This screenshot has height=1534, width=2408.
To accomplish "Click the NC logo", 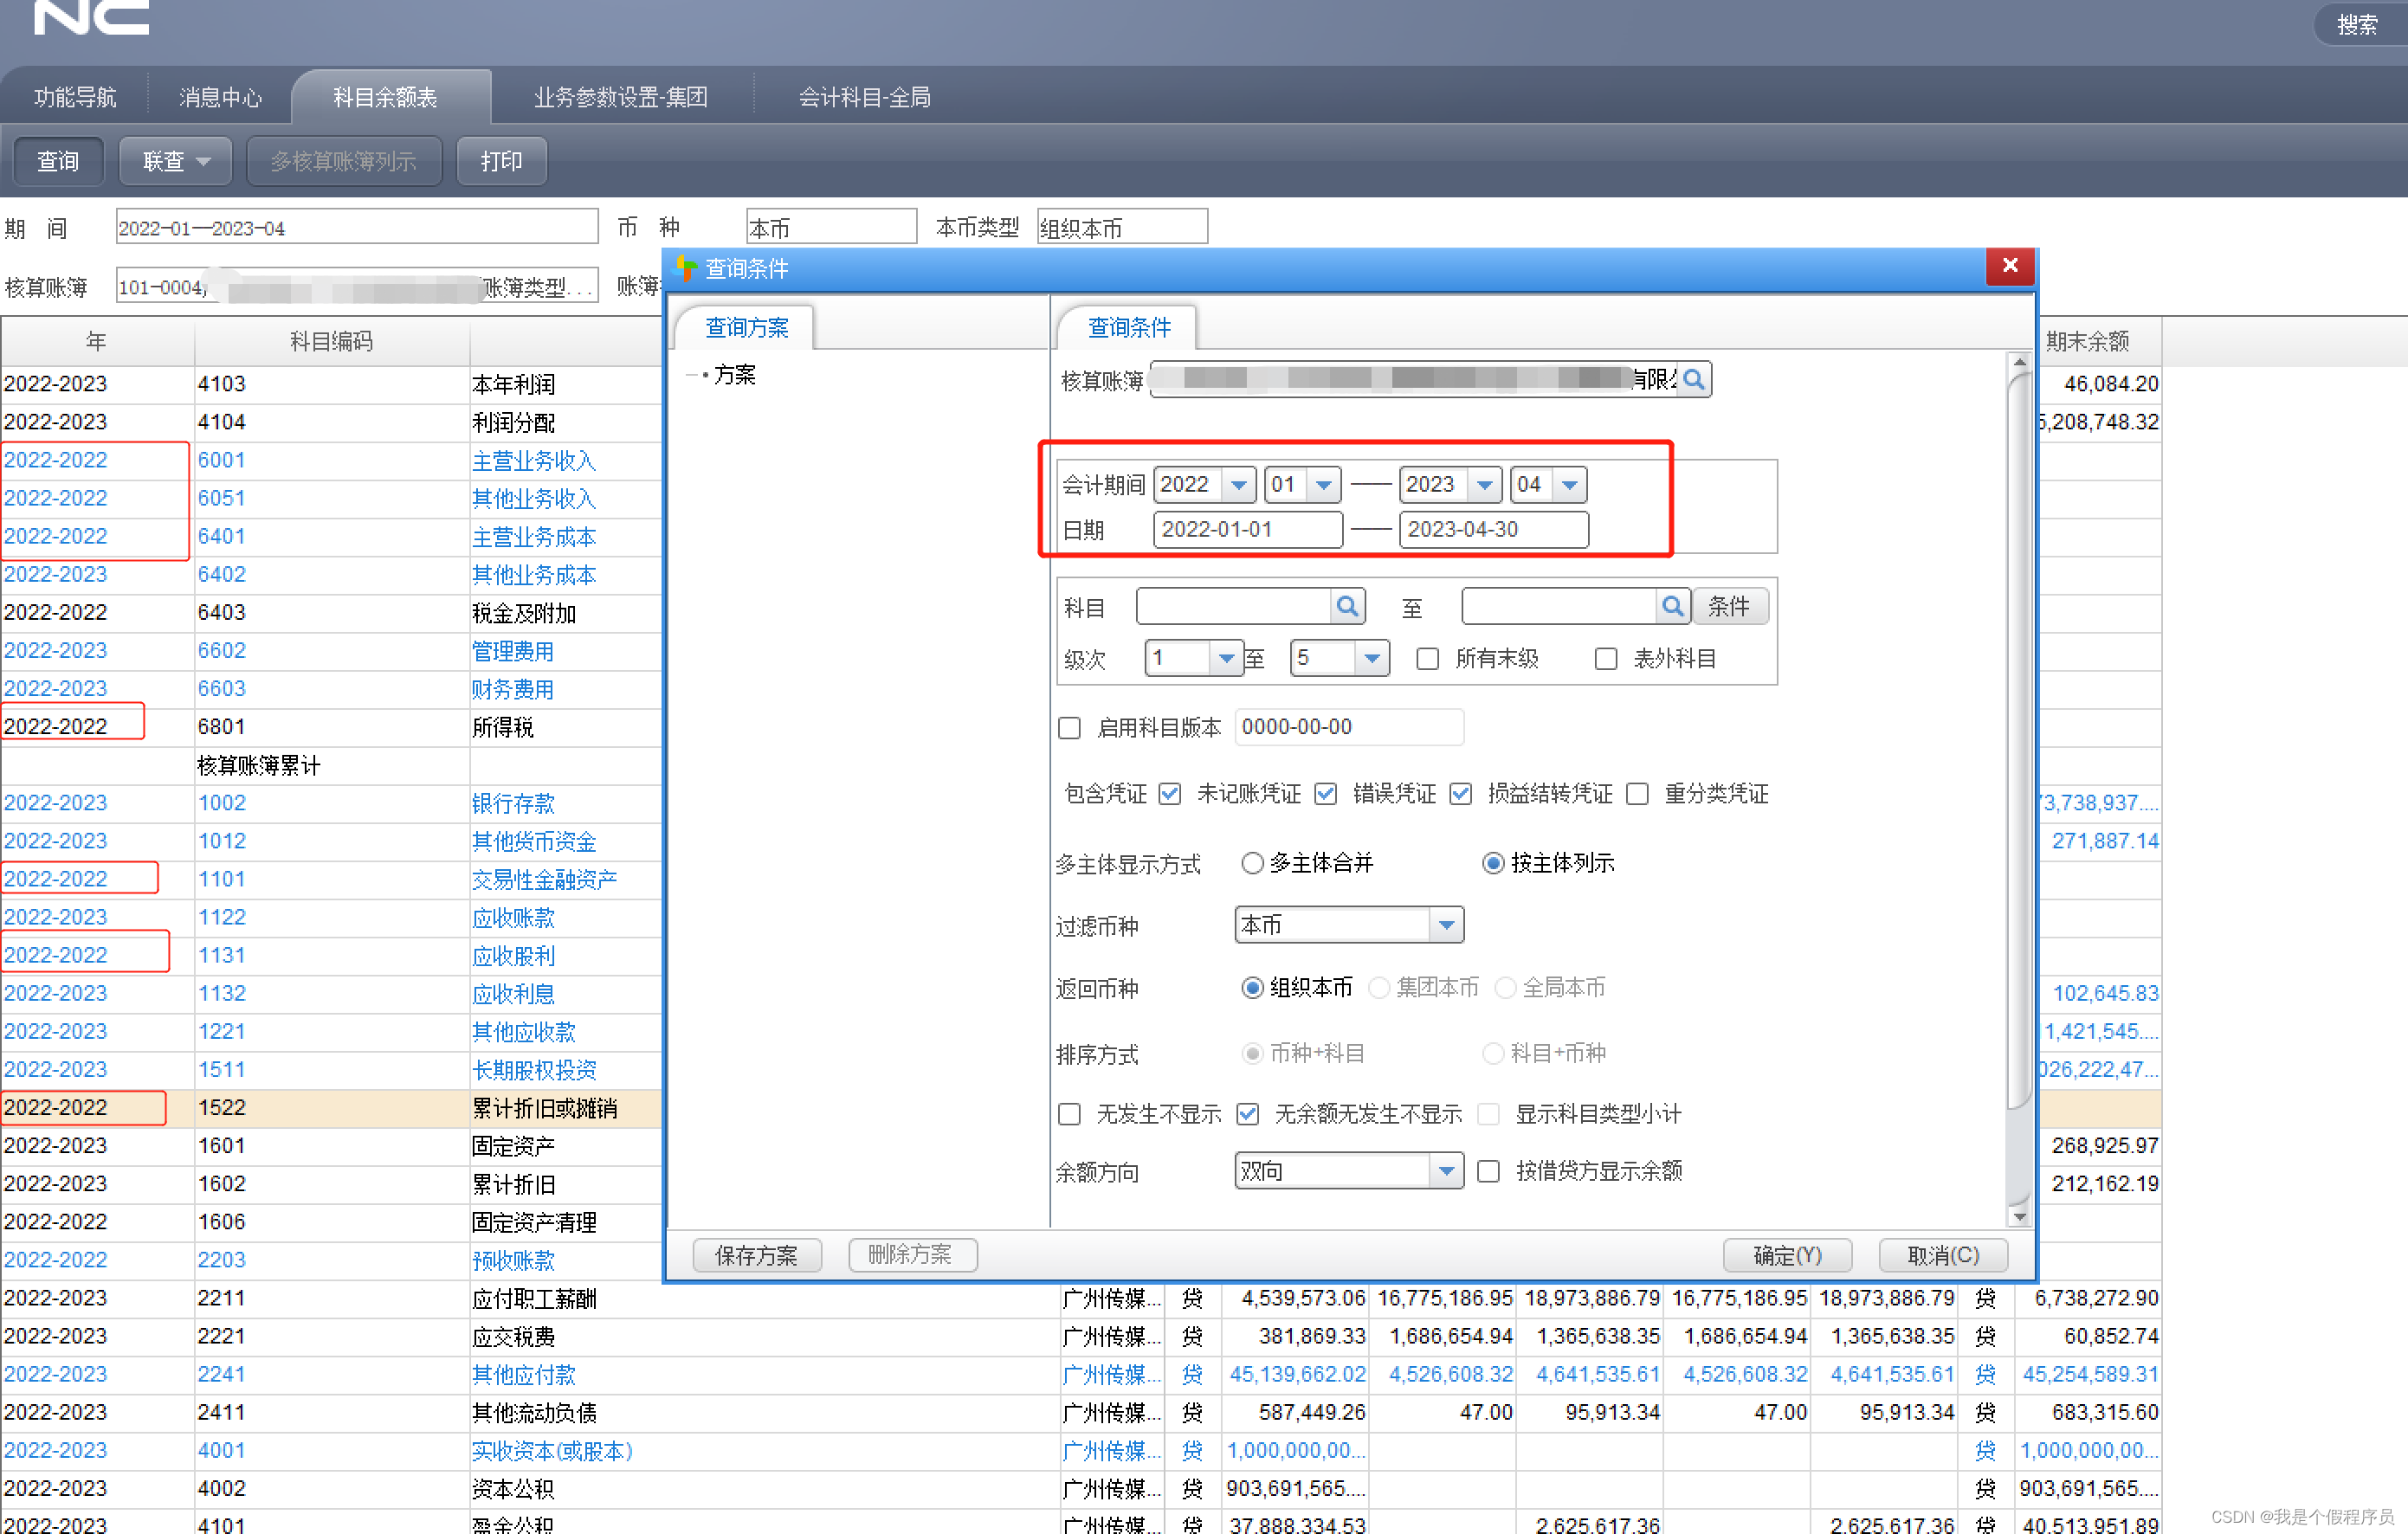I will point(91,17).
